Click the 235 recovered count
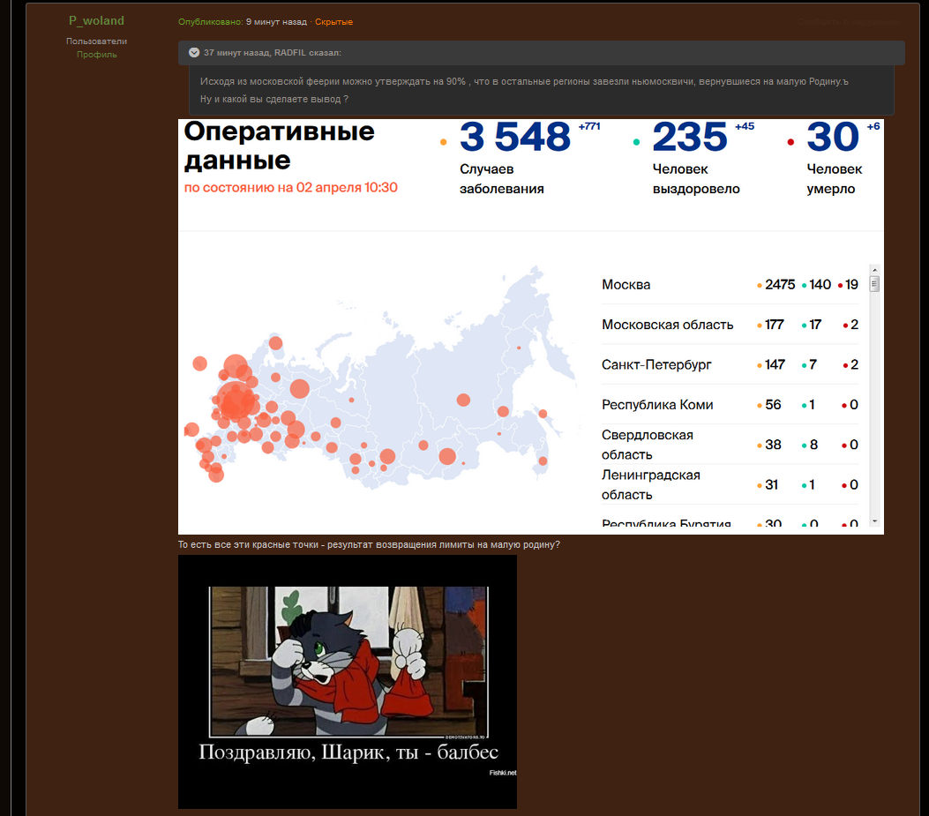Image resolution: width=929 pixels, height=816 pixels. click(x=690, y=137)
